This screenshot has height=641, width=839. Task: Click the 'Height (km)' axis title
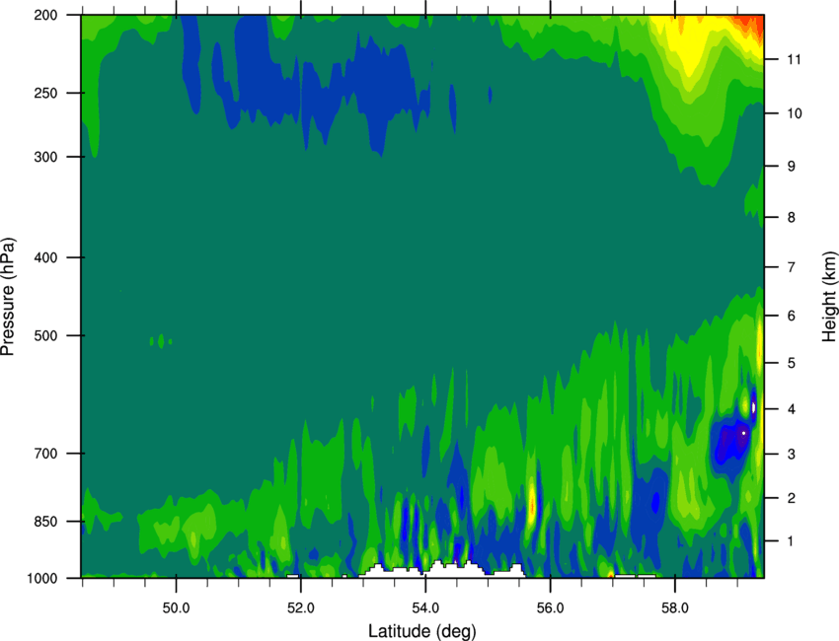829,296
